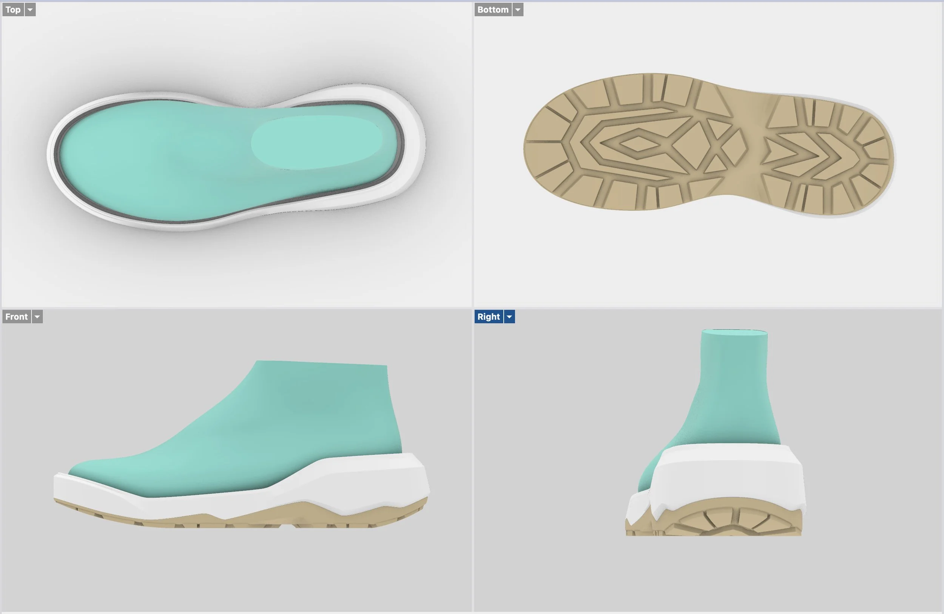Click the Bottom viewport title label

tap(493, 9)
